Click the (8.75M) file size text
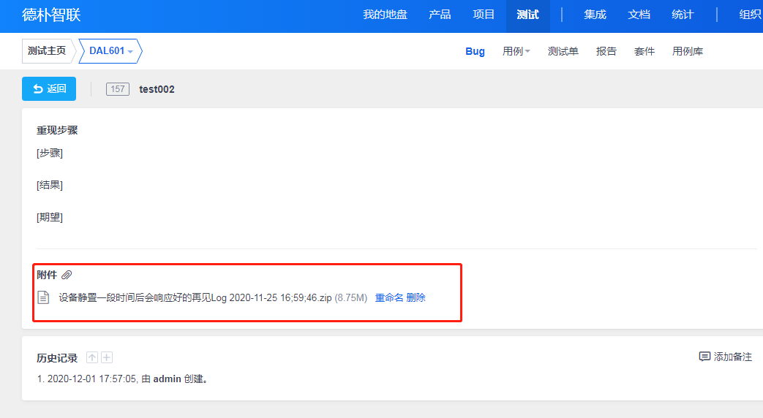This screenshot has height=418, width=763. click(x=351, y=297)
